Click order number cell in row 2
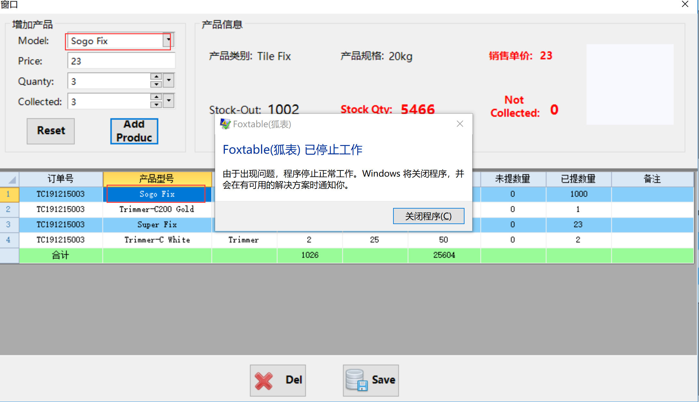Image resolution: width=699 pixels, height=402 pixels. (61, 209)
